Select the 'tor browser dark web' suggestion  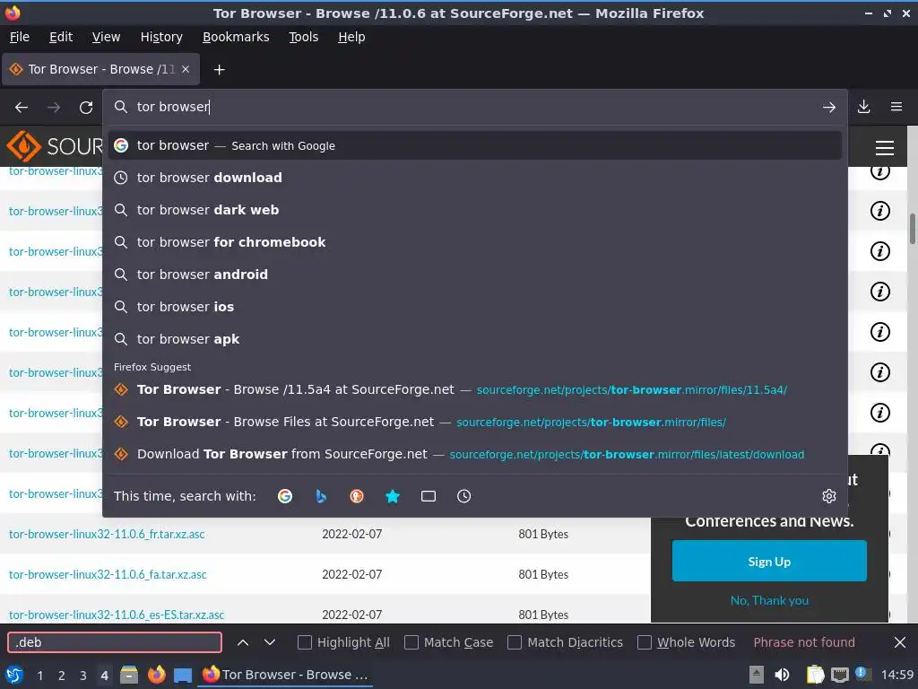[x=475, y=210]
